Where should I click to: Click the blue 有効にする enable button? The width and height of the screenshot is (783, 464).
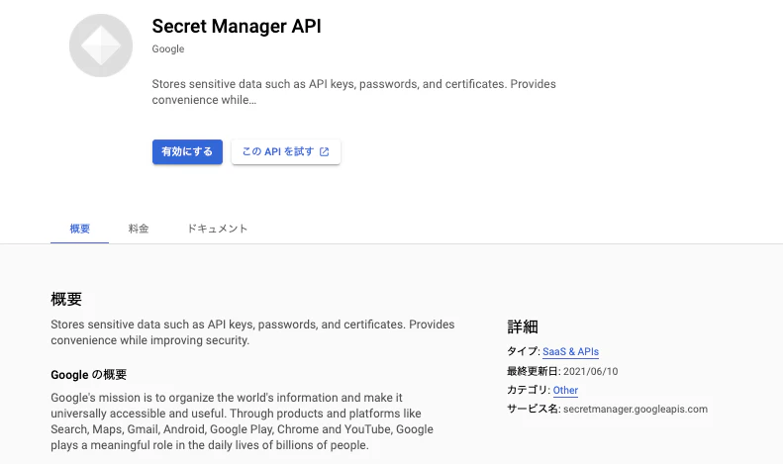(x=187, y=151)
